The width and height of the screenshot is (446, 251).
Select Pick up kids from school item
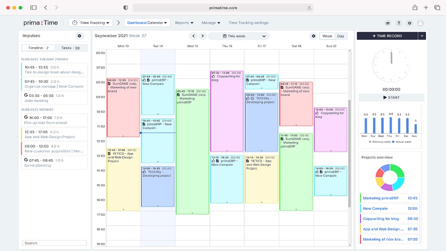click(54, 120)
